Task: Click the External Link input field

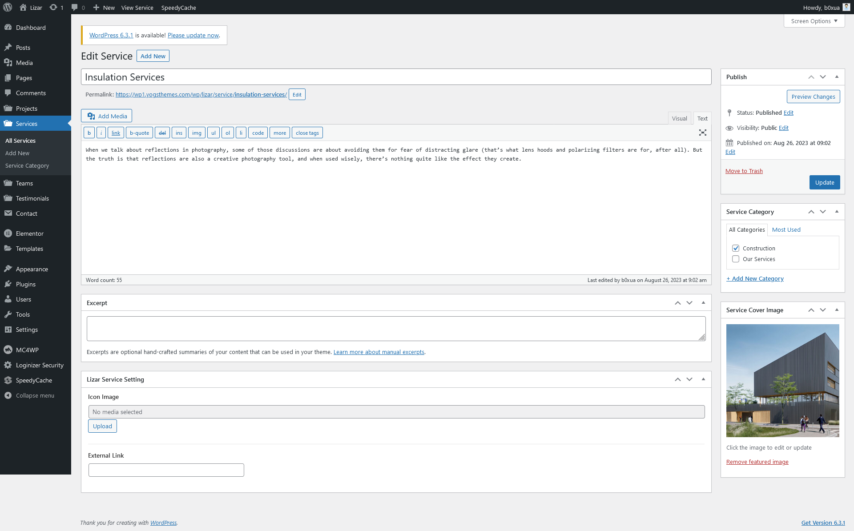Action: [x=166, y=470]
